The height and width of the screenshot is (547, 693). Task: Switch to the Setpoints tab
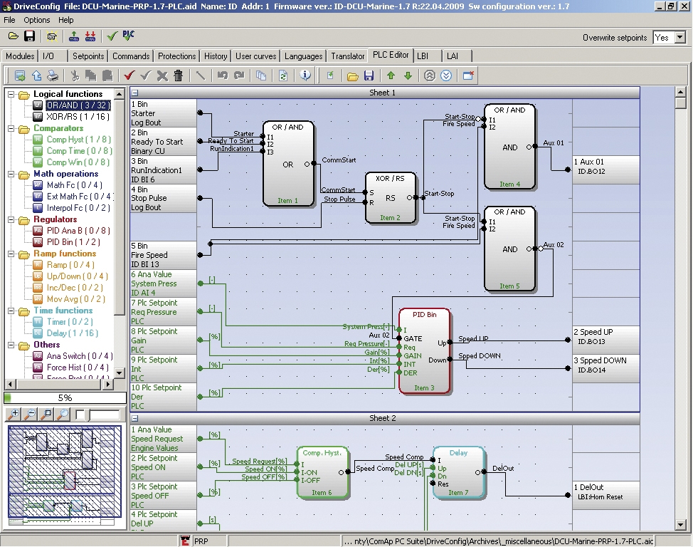click(88, 56)
